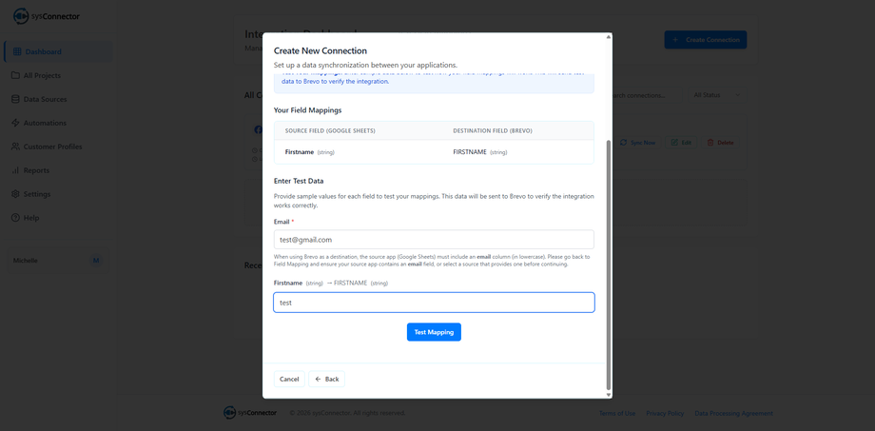The image size is (875, 431).
Task: Click the All Projects folder icon
Action: pyautogui.click(x=15, y=75)
